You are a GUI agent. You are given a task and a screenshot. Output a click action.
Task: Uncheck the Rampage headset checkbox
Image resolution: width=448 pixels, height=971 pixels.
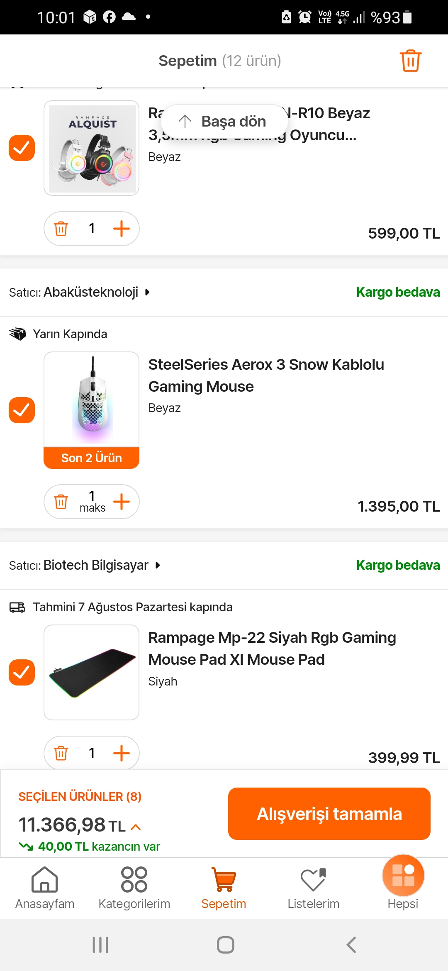(22, 148)
